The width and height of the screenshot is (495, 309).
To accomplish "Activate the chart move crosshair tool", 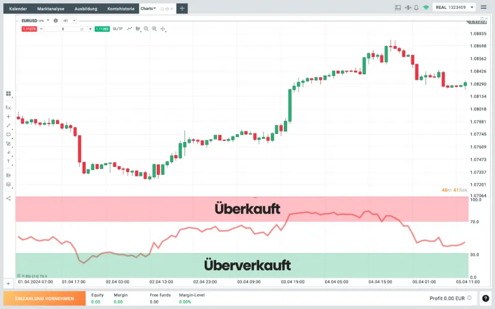I will tap(163, 29).
